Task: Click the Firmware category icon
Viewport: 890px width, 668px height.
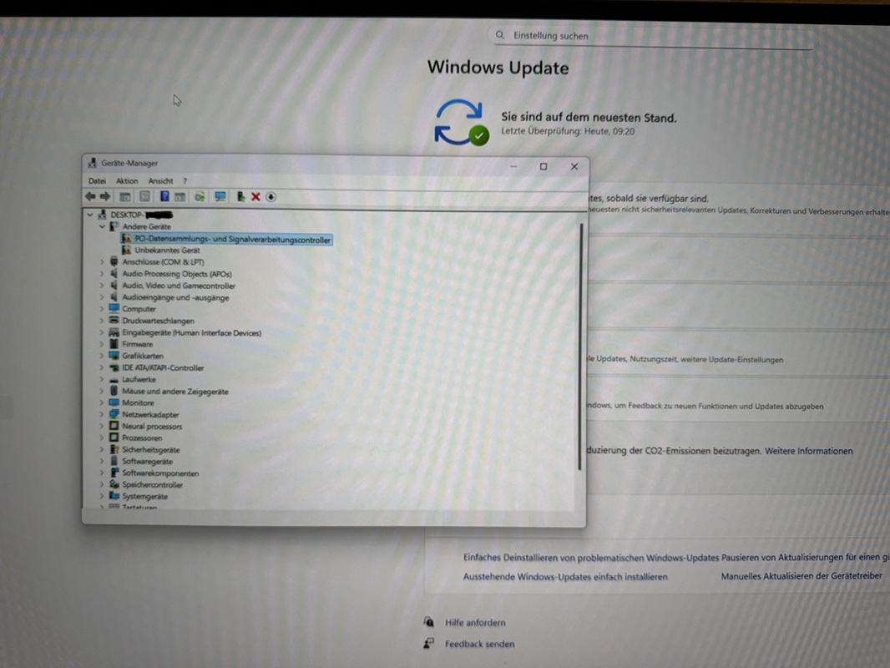Action: [x=114, y=343]
